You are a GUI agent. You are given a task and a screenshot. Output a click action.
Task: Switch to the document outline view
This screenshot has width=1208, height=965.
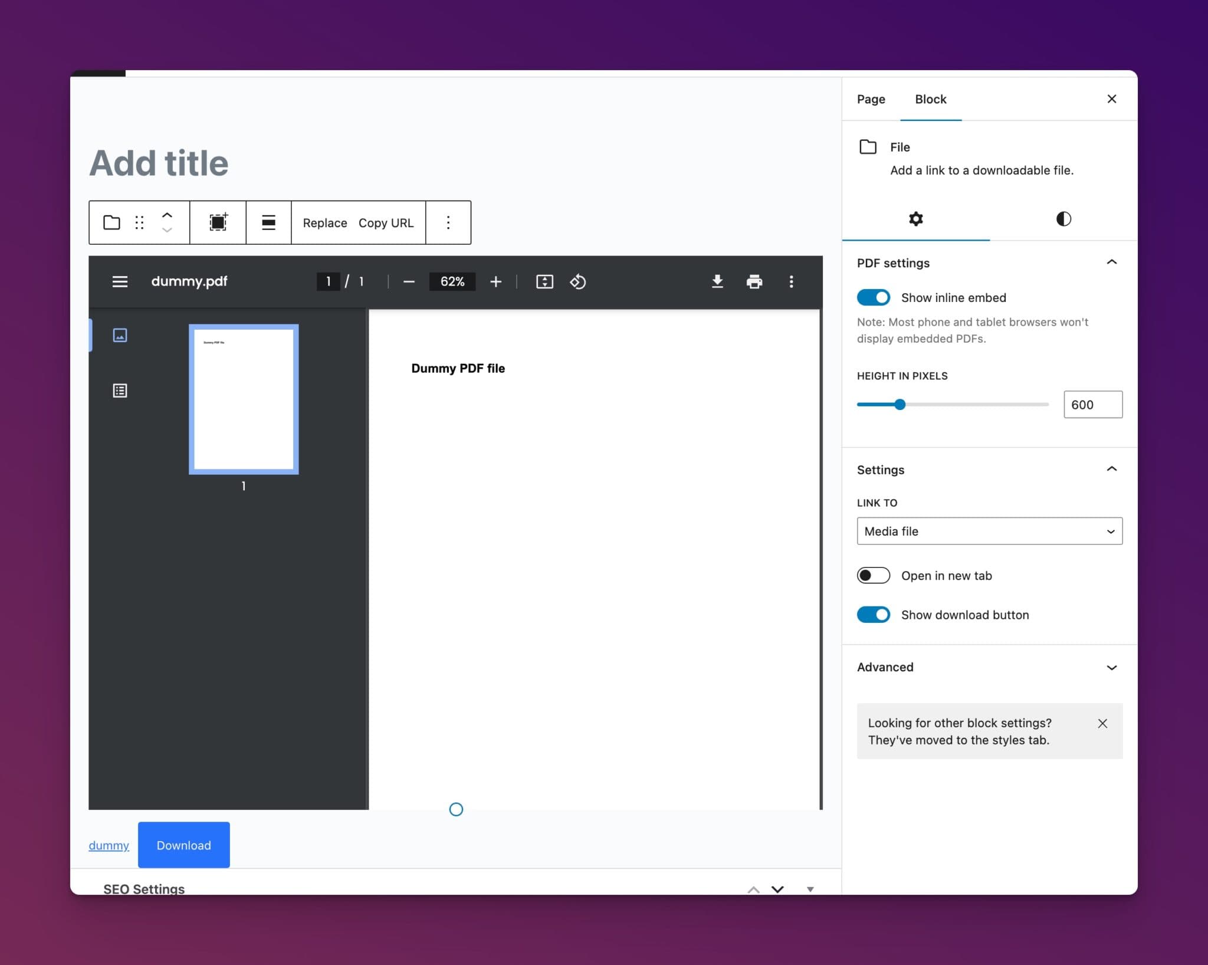pyautogui.click(x=120, y=390)
